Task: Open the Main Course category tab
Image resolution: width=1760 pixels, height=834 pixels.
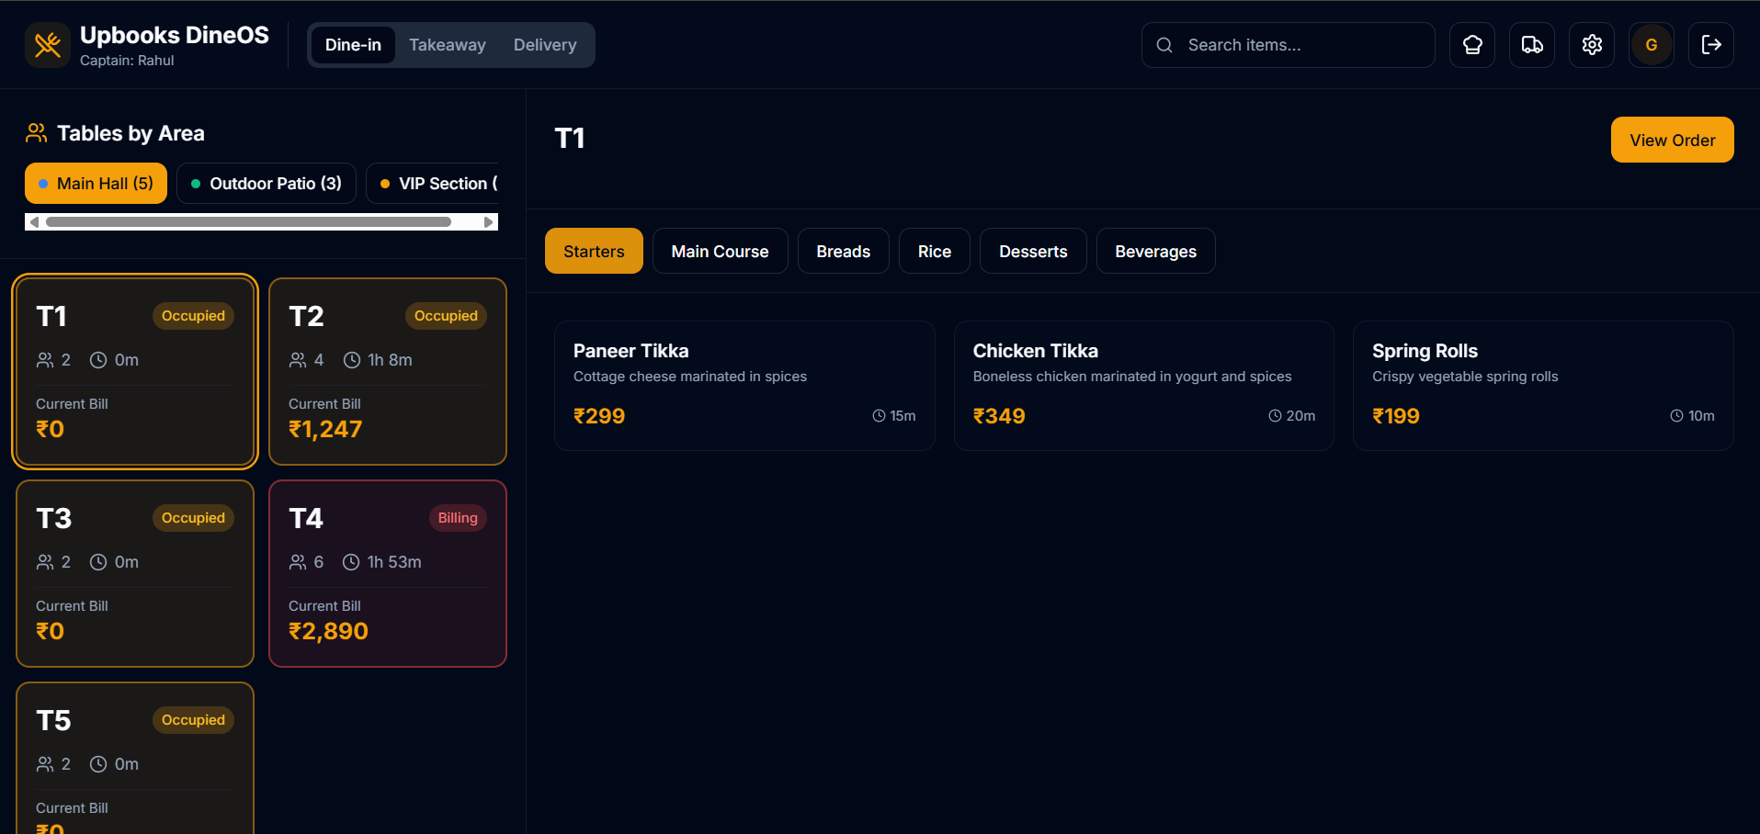Action: point(720,251)
